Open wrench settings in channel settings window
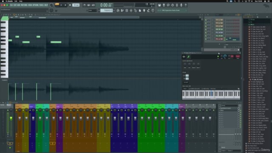 point(188,57)
